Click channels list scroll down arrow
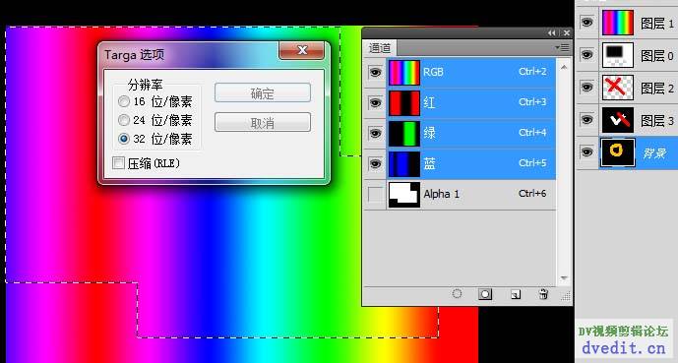678x363 pixels. (564, 277)
